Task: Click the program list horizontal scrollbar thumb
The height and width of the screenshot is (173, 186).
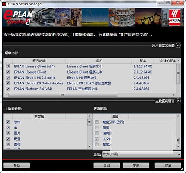Action: click(63, 95)
